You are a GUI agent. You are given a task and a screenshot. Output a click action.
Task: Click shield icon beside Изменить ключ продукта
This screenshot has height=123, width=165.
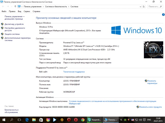(x=138, y=107)
